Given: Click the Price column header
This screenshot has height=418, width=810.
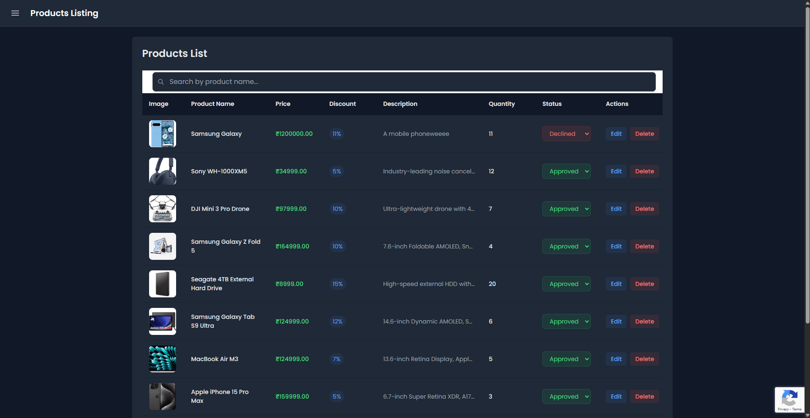Looking at the screenshot, I should 283,104.
